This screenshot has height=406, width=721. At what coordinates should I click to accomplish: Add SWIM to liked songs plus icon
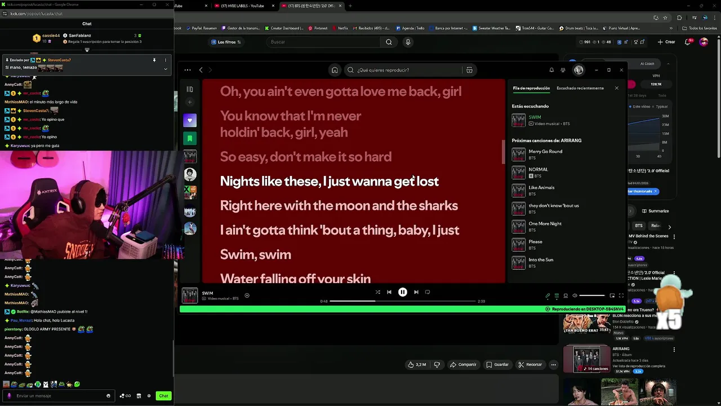coord(247,295)
